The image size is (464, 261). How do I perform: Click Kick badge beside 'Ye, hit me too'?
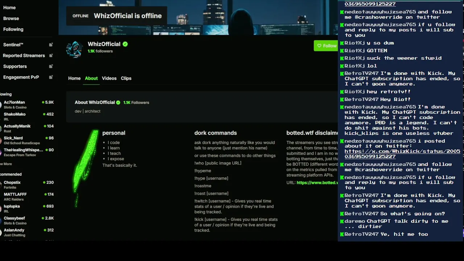tap(341, 235)
